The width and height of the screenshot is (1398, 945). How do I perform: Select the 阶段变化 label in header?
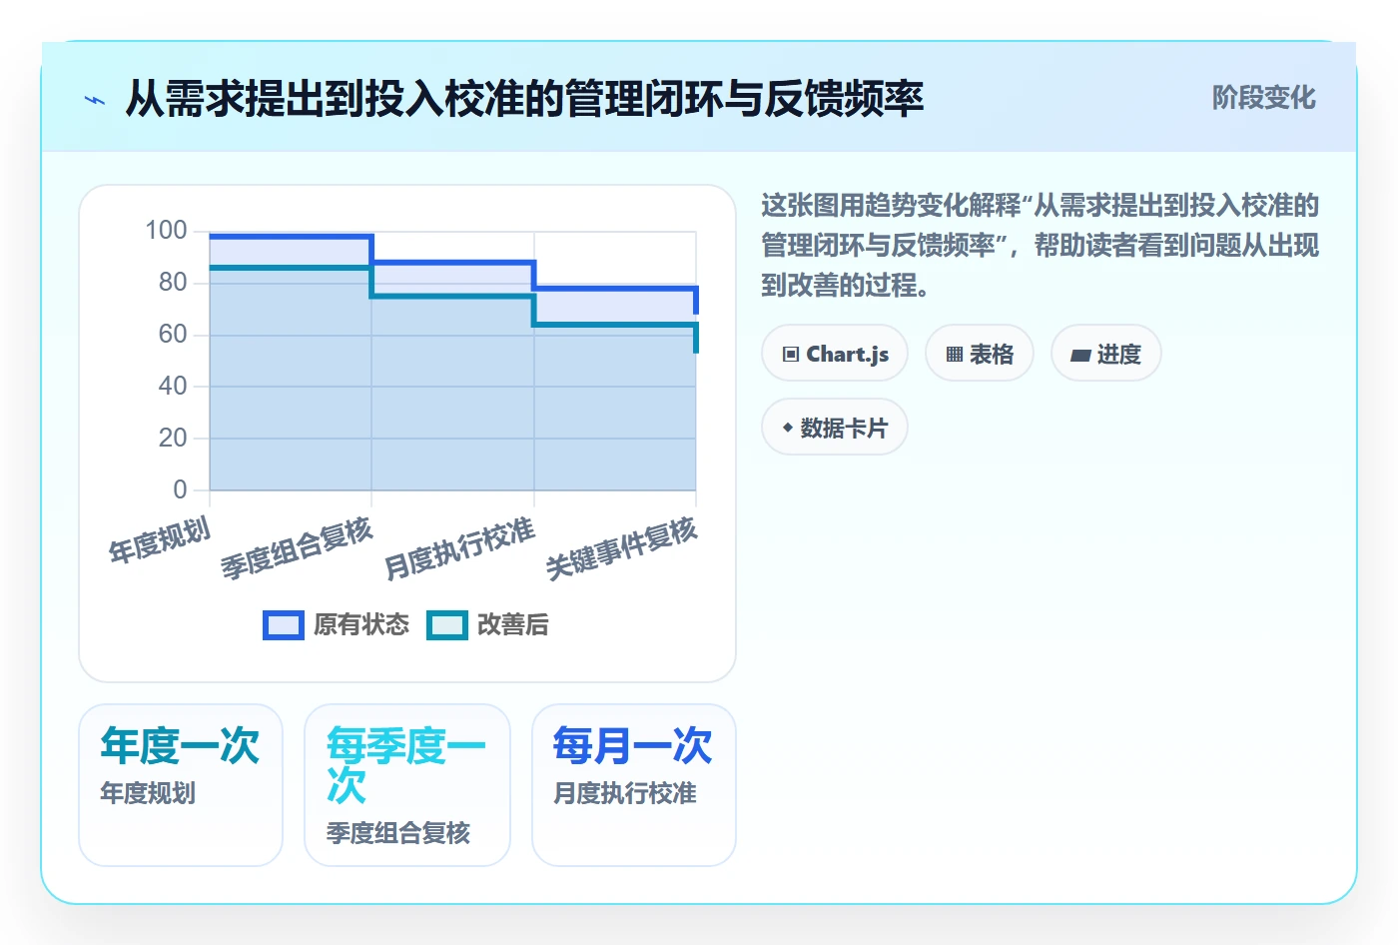click(x=1263, y=98)
